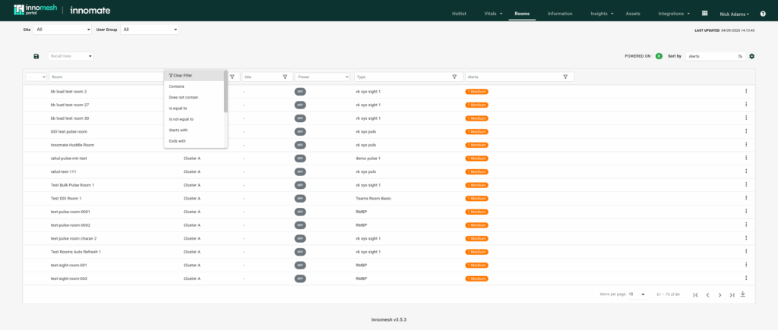Select Ends with filter option

(194, 140)
